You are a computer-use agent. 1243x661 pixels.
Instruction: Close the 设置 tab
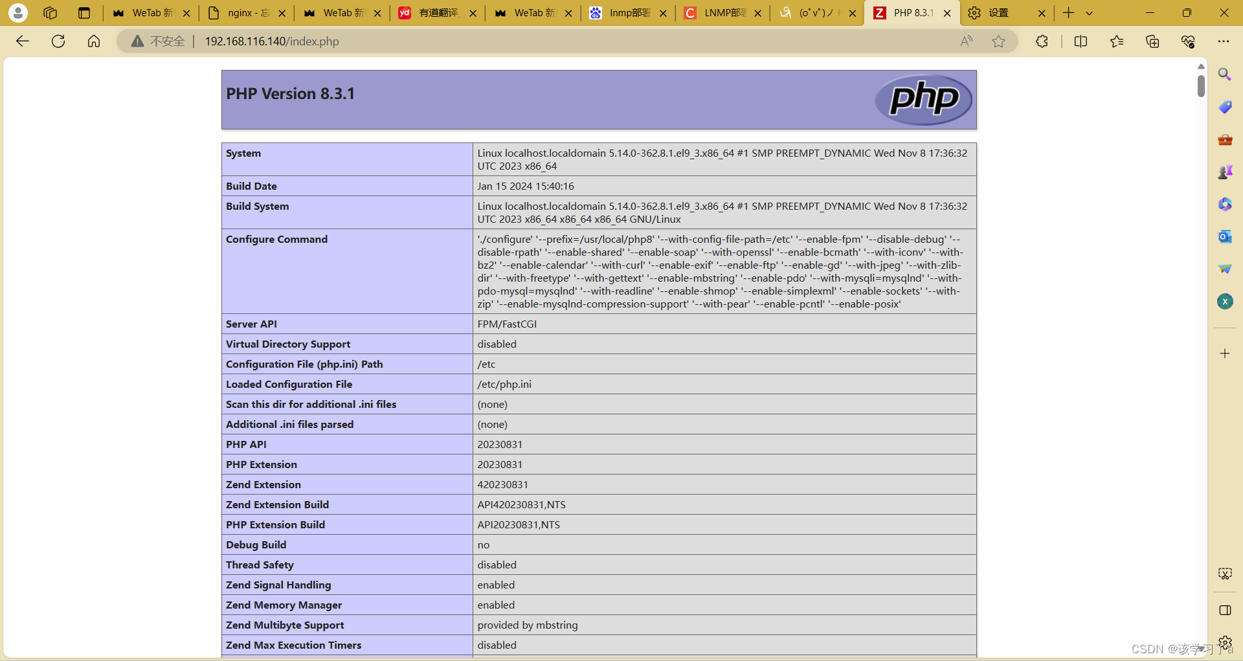[1042, 13]
